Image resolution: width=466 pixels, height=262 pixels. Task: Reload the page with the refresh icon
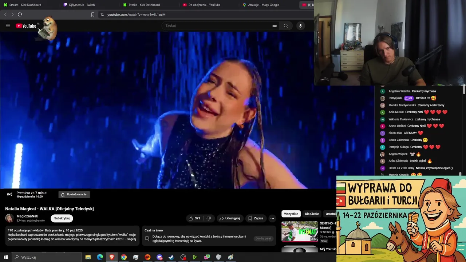tap(20, 15)
